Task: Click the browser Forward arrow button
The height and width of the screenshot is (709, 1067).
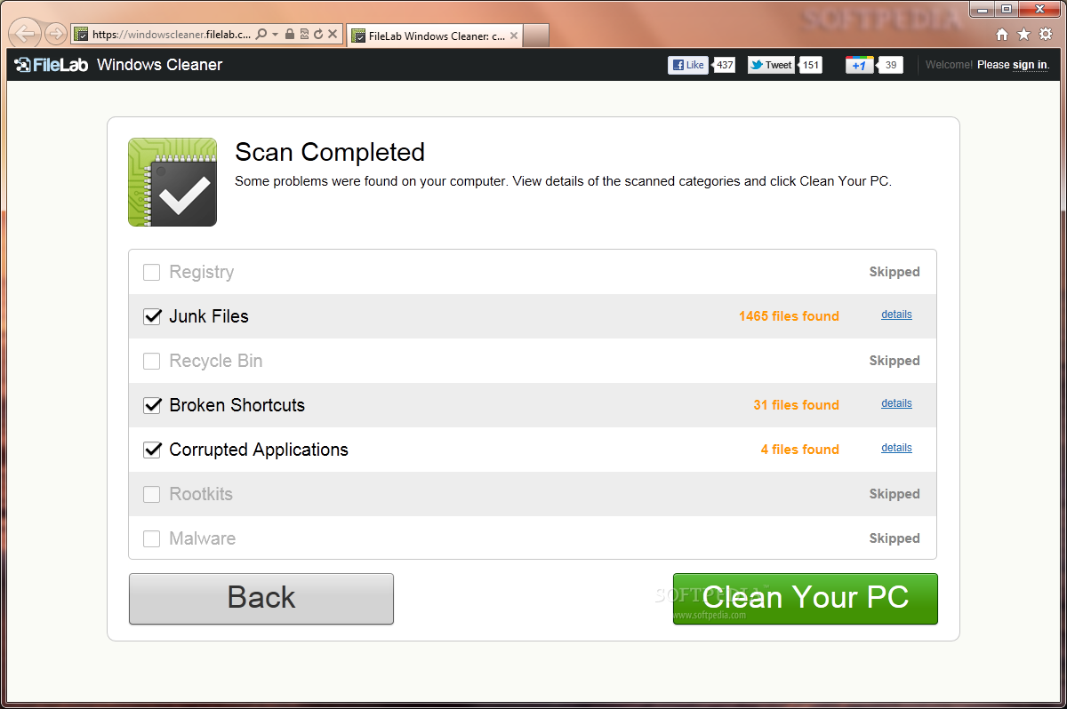Action: tap(55, 35)
